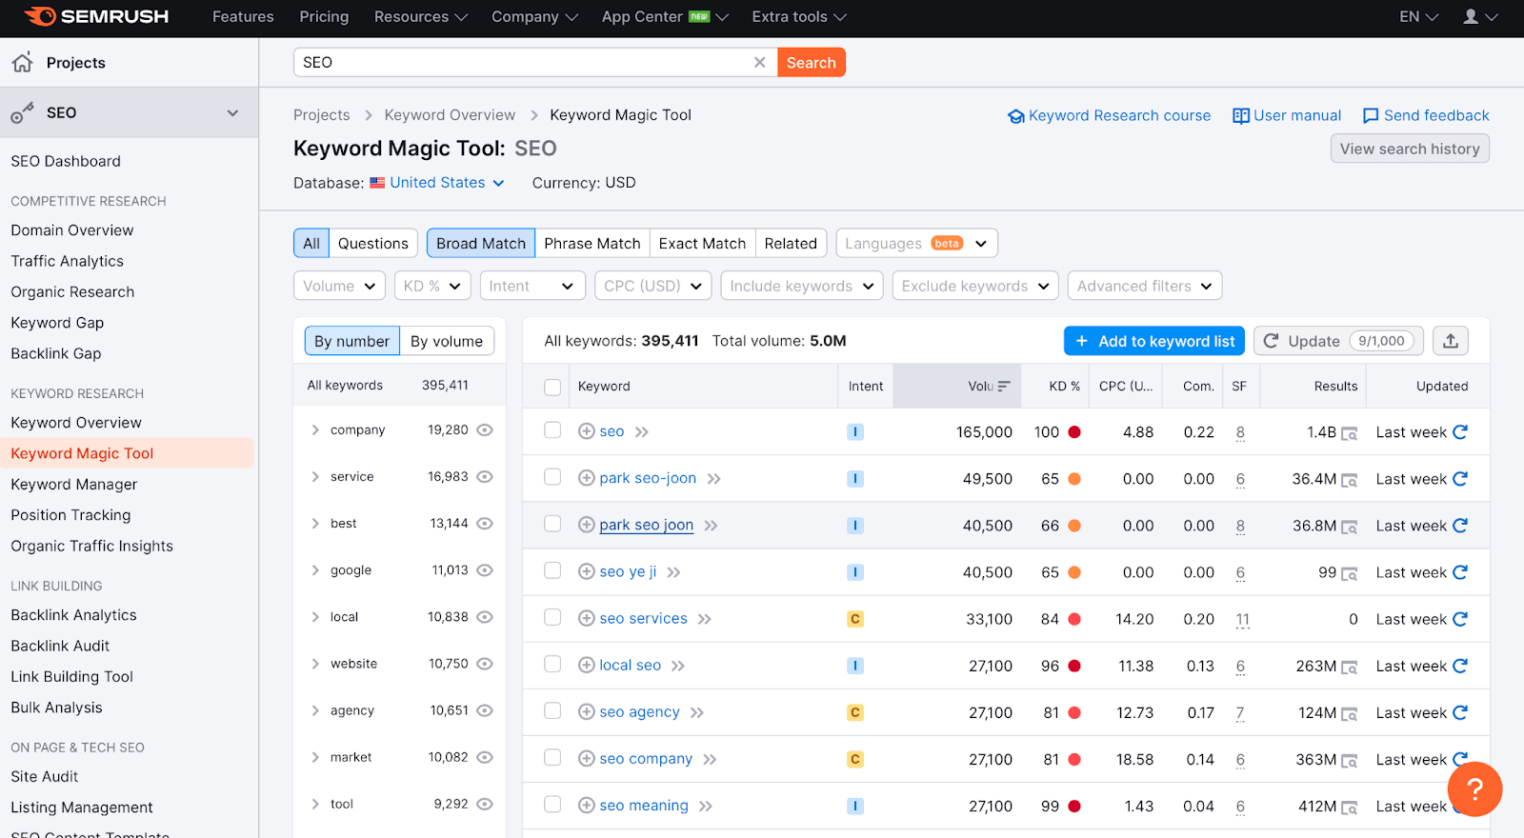
Task: Click Commercial intent badge for seo agency
Action: [x=855, y=712]
